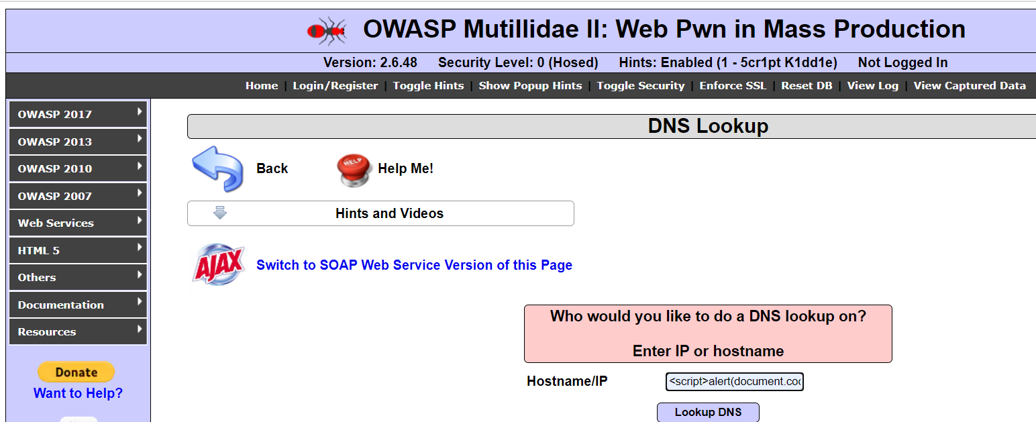Expand the Web Services submenu
Viewport: 1036px width, 422px height.
[77, 223]
